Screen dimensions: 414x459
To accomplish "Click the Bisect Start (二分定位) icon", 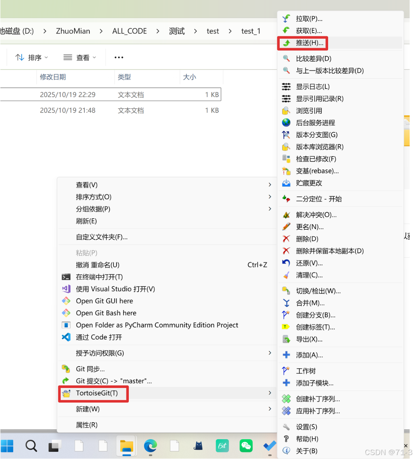I will 286,199.
